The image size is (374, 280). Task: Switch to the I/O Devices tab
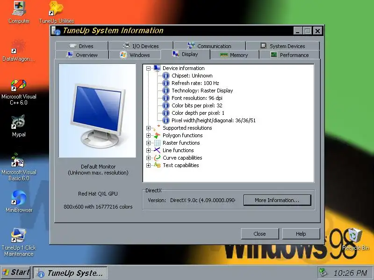[141, 46]
